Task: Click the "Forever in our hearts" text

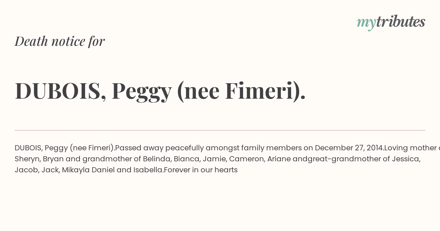Action: pos(201,170)
